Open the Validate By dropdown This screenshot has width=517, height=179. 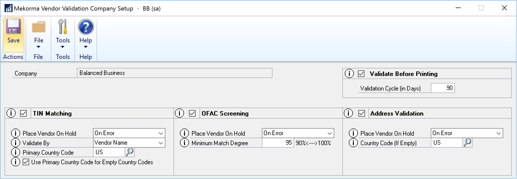point(161,143)
